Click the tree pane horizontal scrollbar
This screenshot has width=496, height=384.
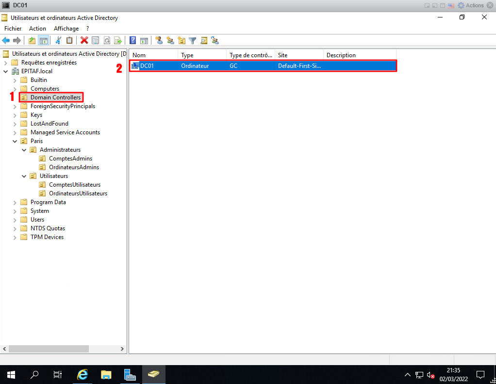pos(49,349)
